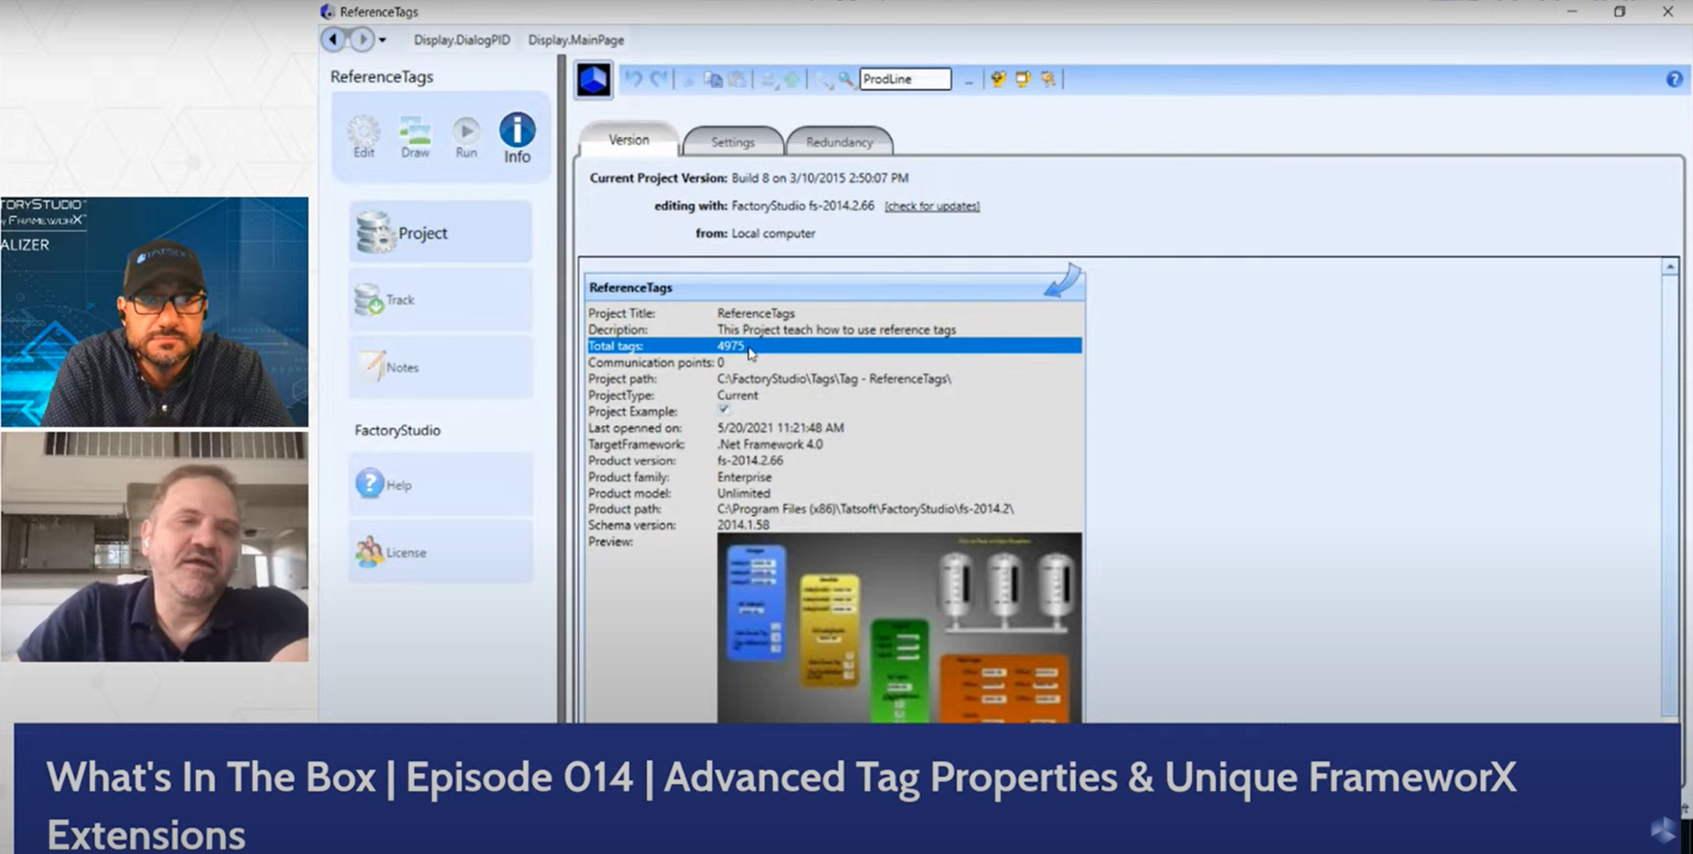Click the blue cube logo icon
The image size is (1693, 854).
pos(593,80)
